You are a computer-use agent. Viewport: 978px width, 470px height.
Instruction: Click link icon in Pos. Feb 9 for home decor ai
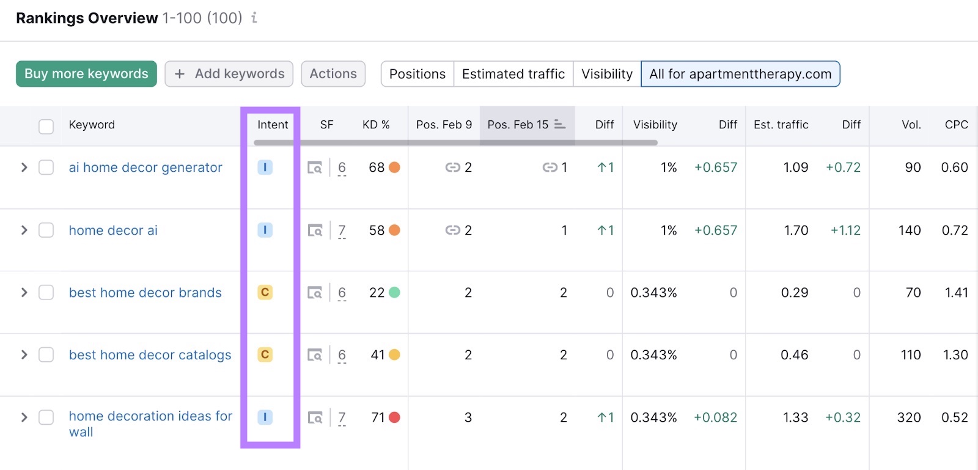(452, 230)
